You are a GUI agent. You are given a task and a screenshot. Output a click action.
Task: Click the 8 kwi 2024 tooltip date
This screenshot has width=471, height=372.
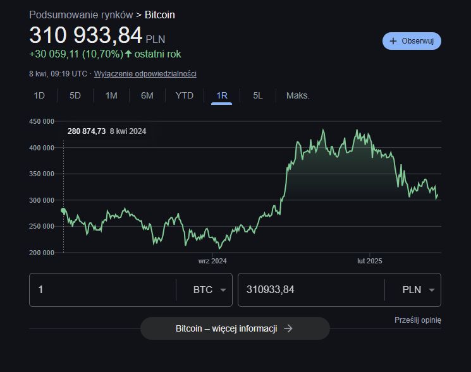(128, 131)
